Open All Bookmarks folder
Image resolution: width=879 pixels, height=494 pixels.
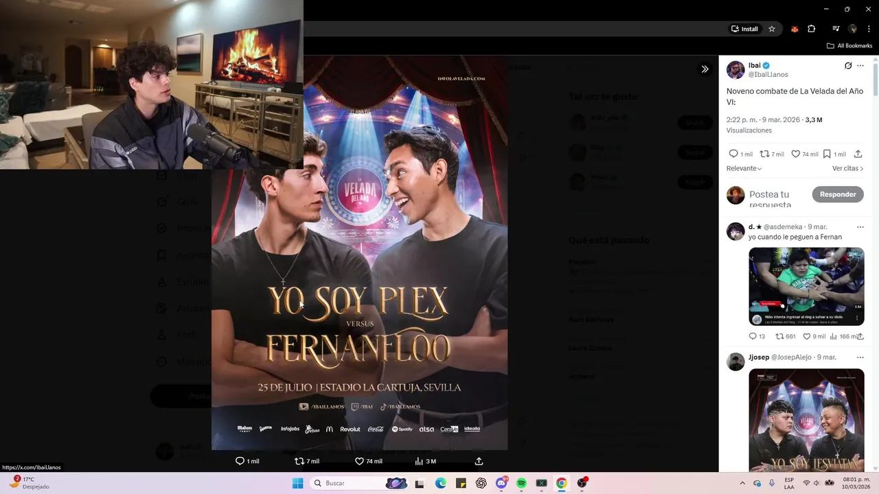coord(849,46)
